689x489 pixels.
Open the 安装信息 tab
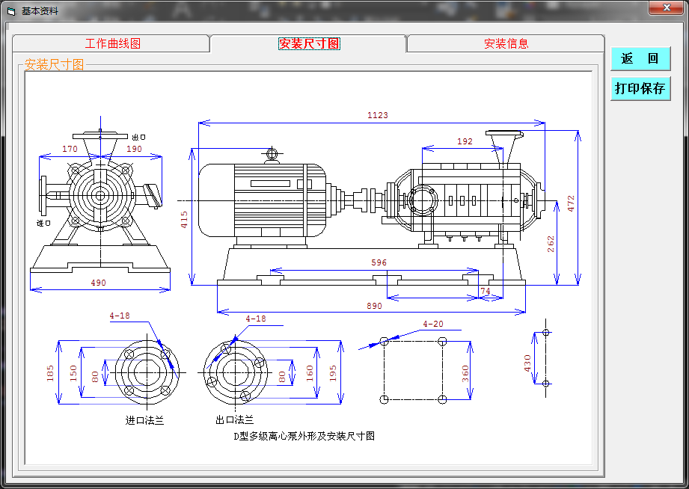[506, 43]
